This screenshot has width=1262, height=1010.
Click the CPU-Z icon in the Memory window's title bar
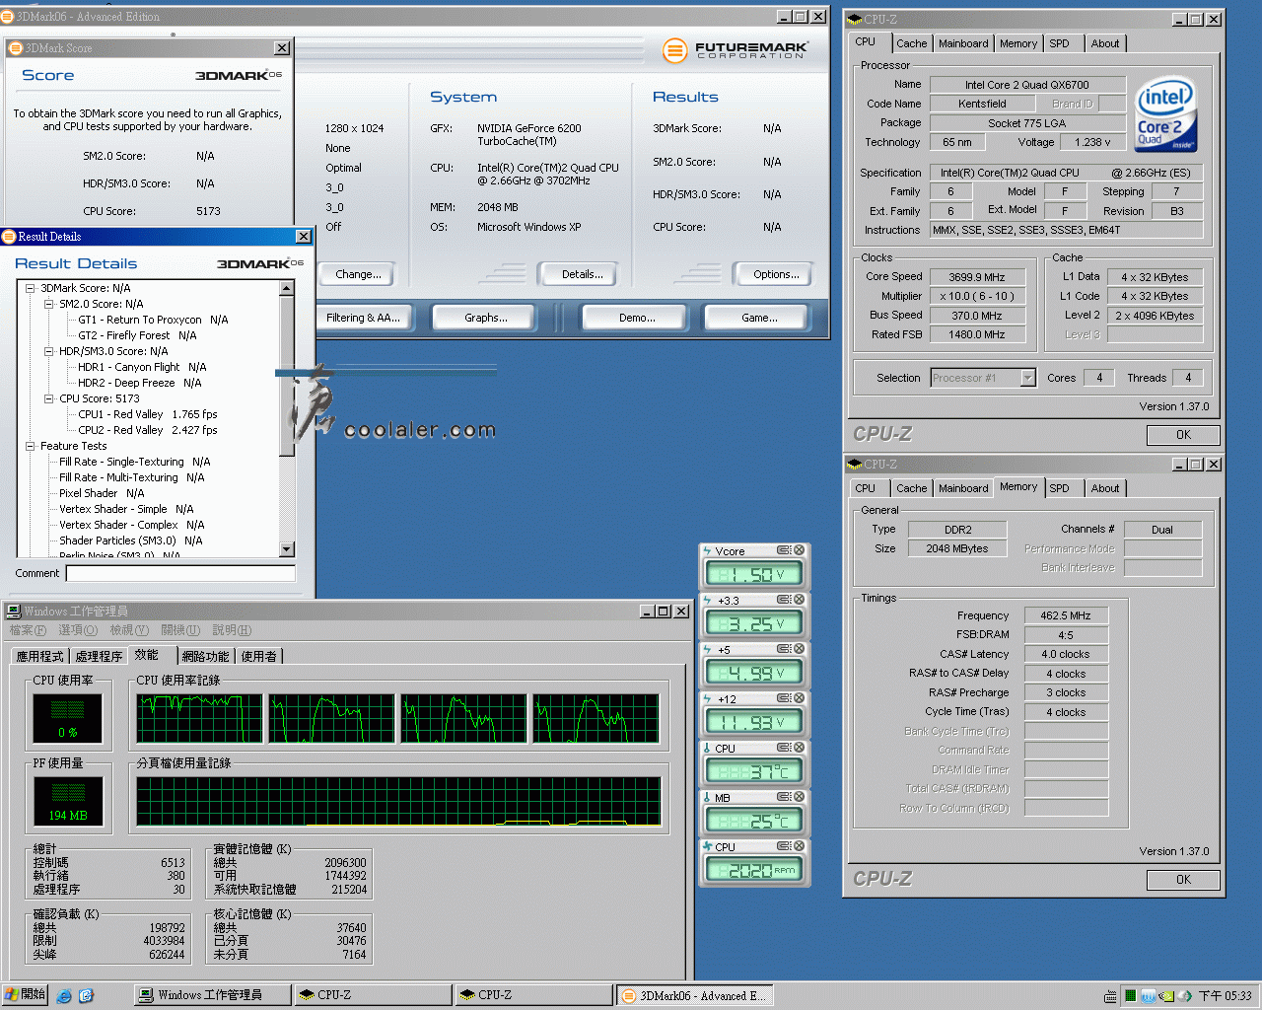point(855,464)
